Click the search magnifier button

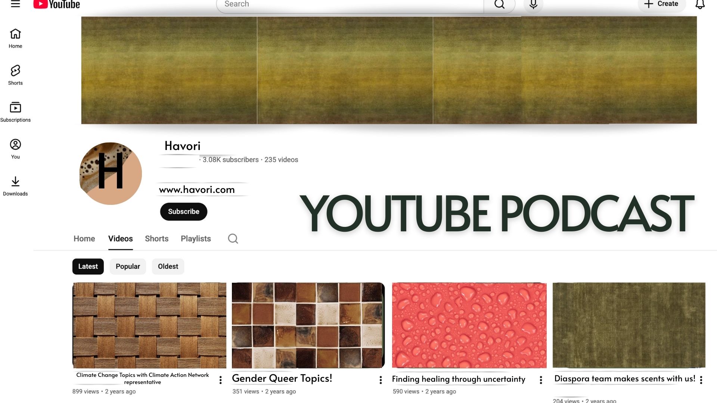point(499,4)
